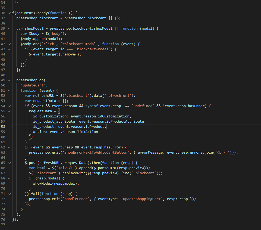Image resolution: width=261 pixels, height=230 pixels.
Task: Collapse the requestData object fold on line 55
Action: click(x=9, y=111)
